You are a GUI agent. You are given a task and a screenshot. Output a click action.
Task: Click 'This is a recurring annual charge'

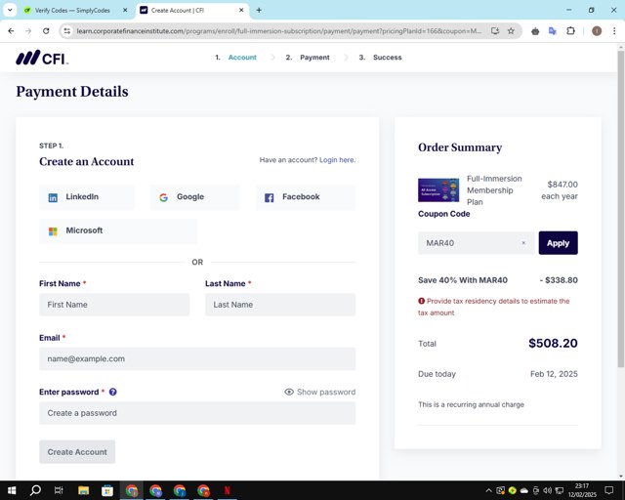coord(471,404)
